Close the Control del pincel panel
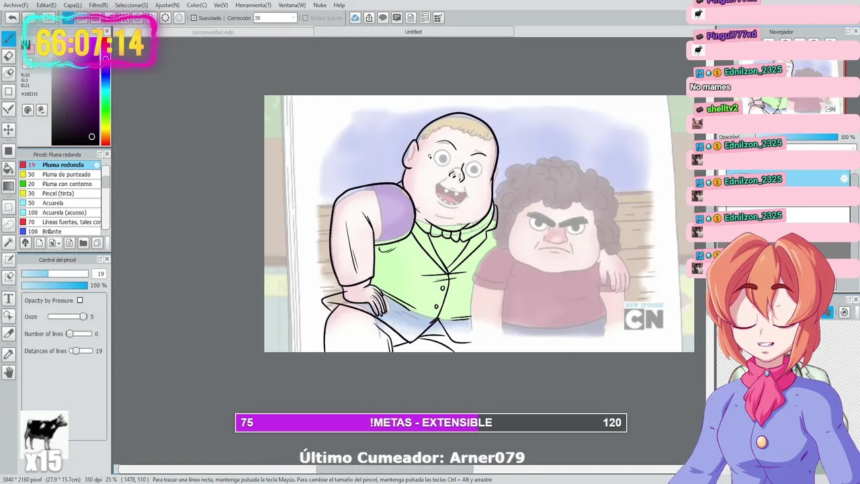Image resolution: width=860 pixels, height=484 pixels. click(x=107, y=259)
